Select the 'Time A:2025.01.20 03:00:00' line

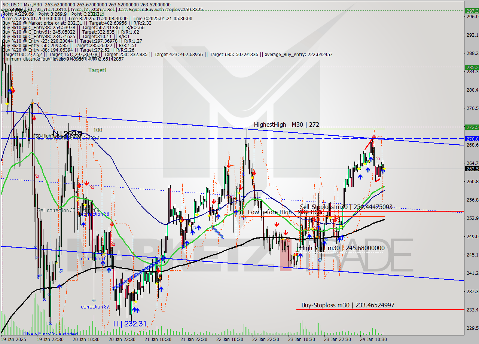click(97, 18)
